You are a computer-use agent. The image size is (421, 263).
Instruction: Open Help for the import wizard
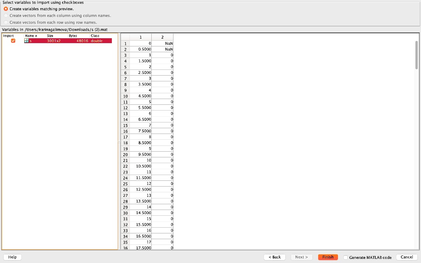(x=12, y=257)
